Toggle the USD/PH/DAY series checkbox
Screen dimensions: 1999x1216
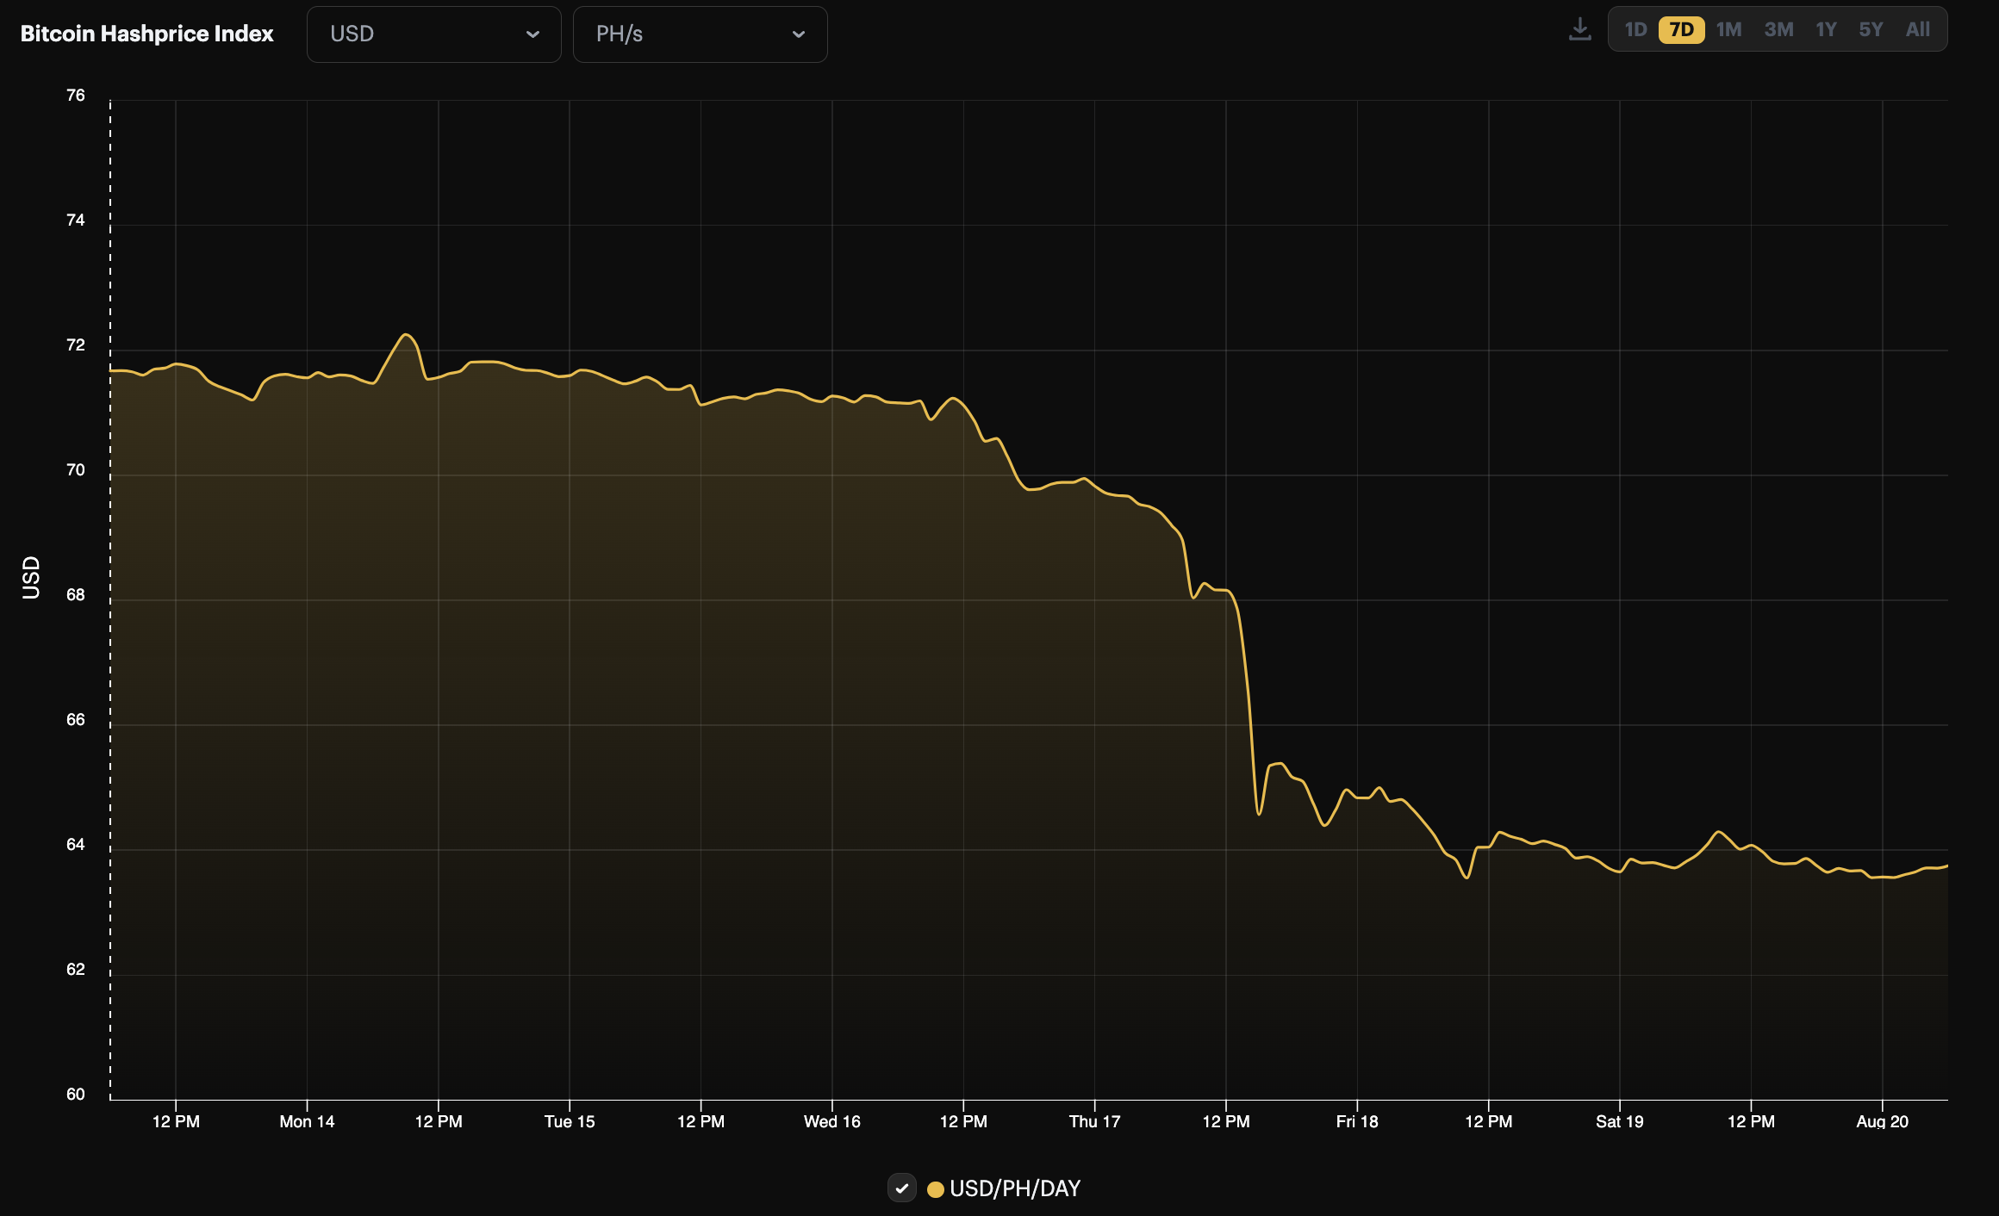point(903,1188)
